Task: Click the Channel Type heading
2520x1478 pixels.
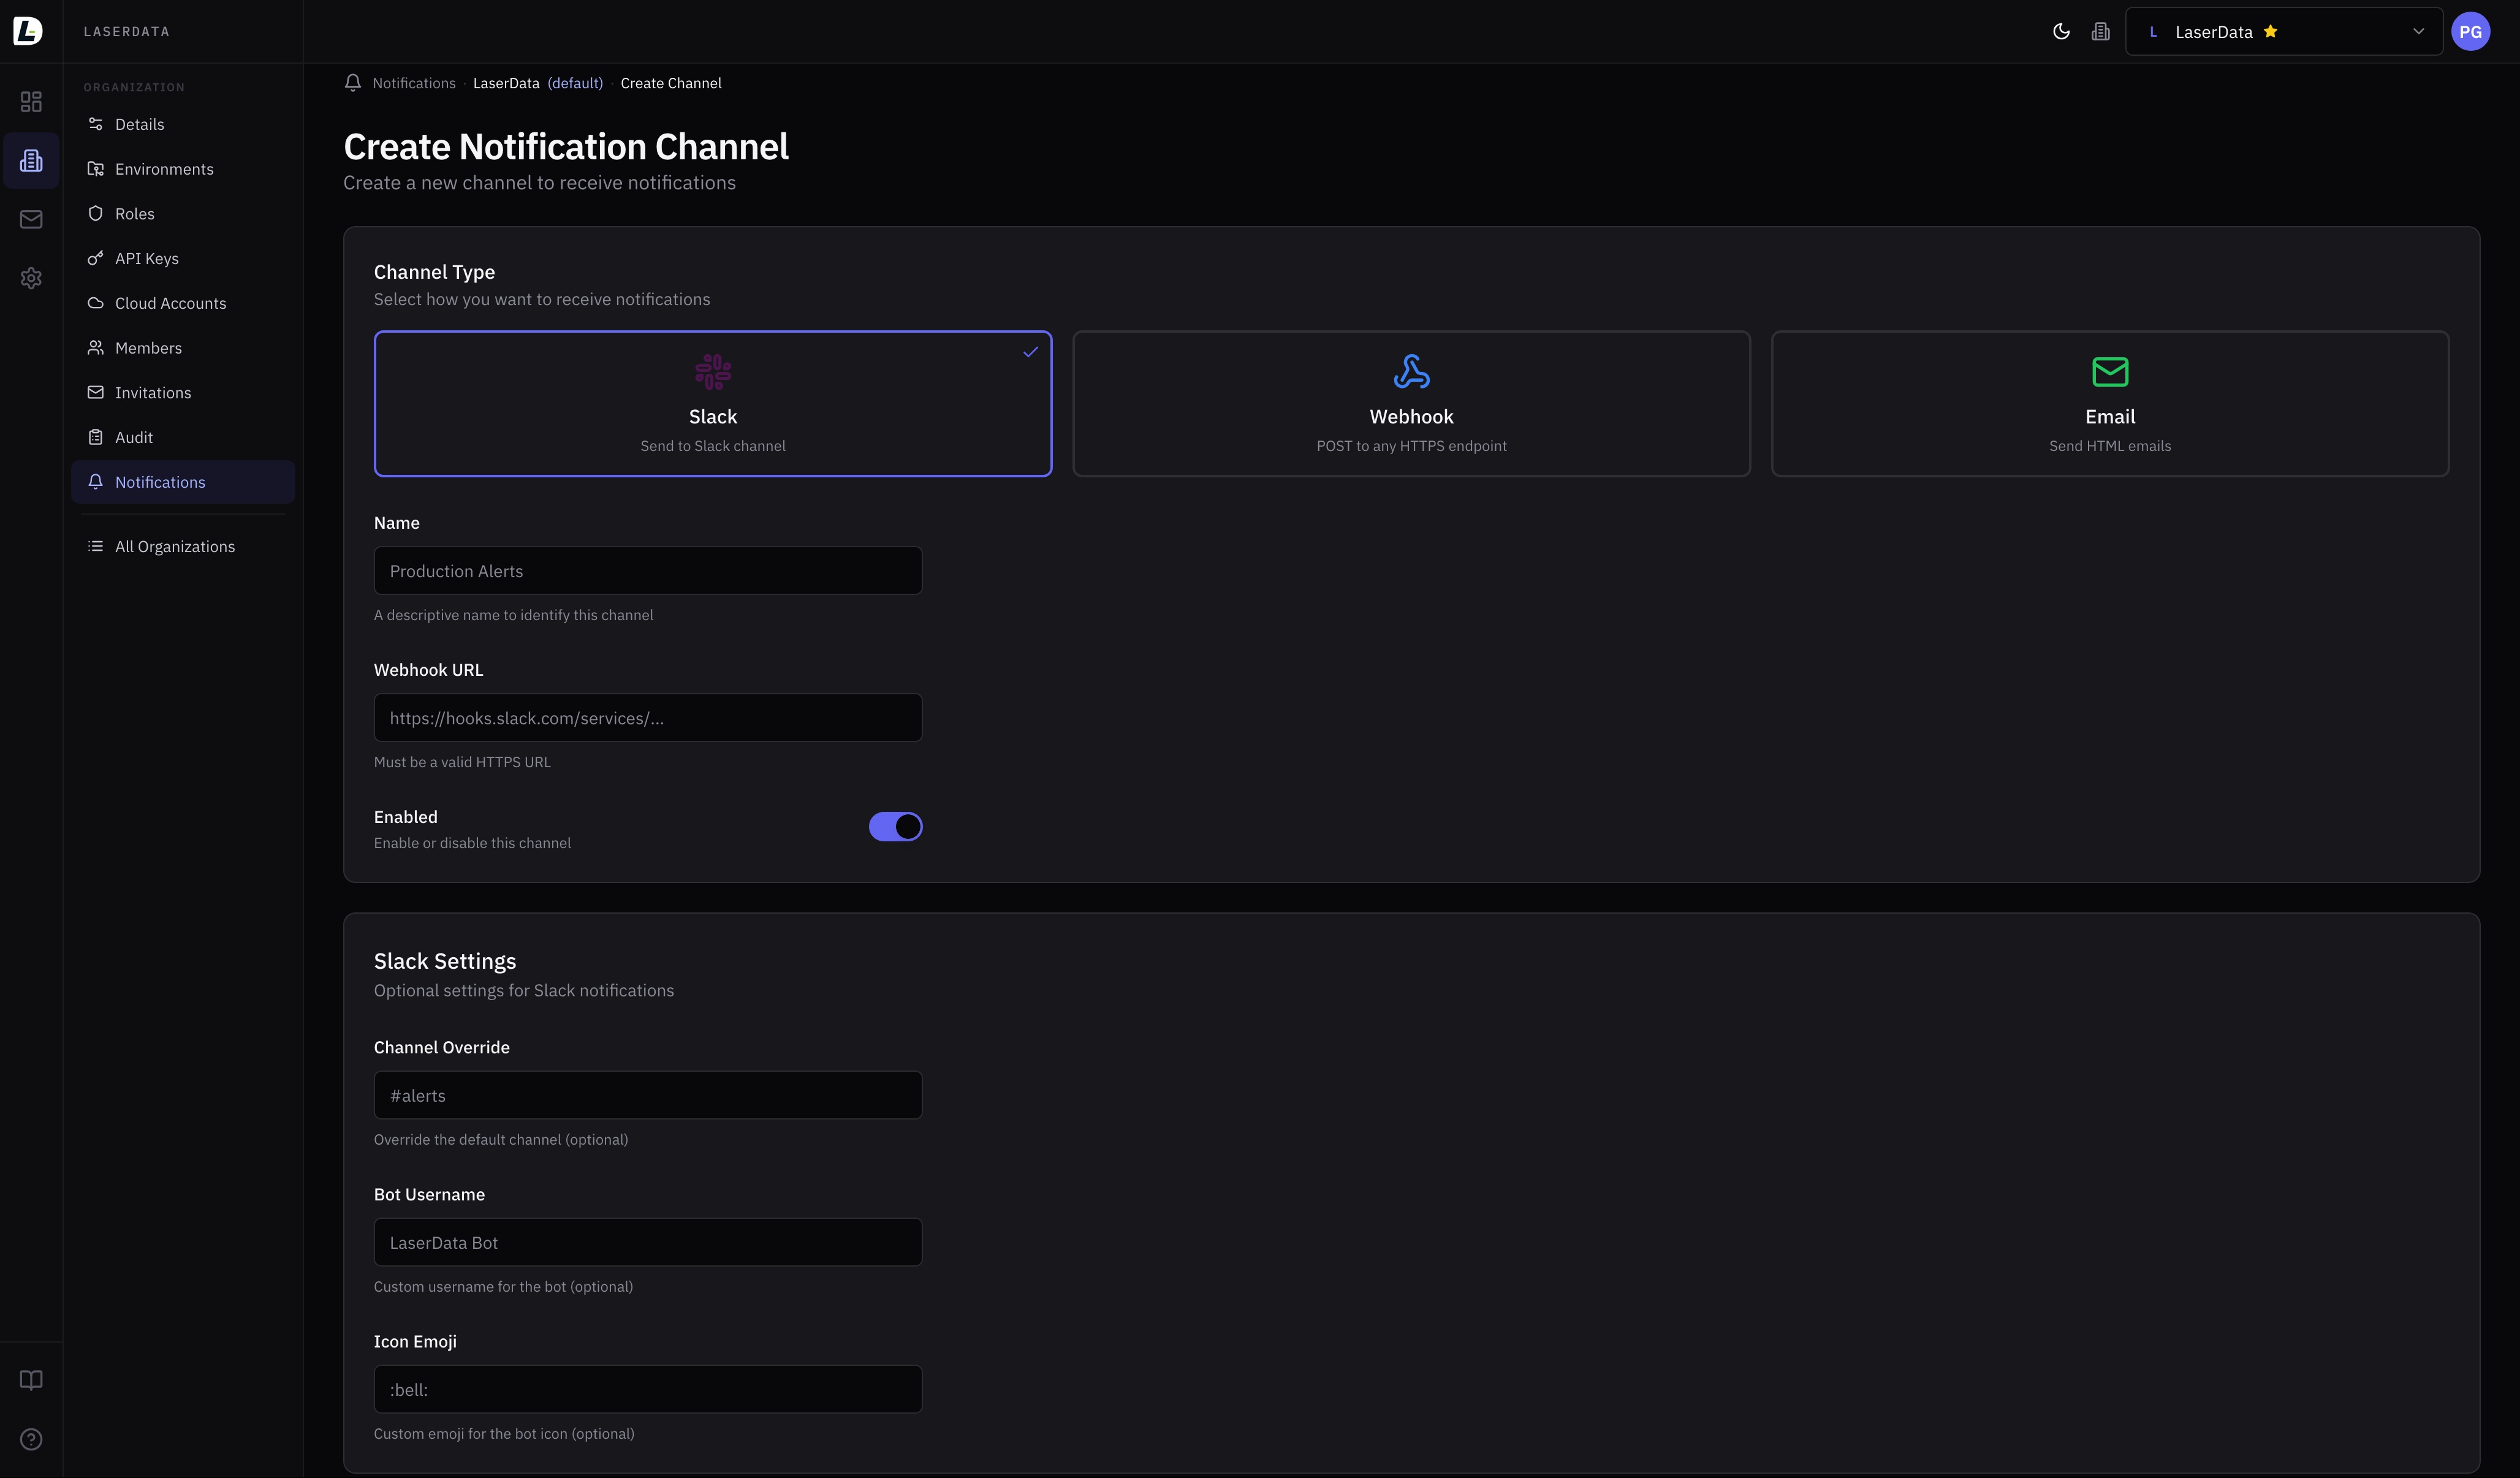Action: pyautogui.click(x=434, y=272)
